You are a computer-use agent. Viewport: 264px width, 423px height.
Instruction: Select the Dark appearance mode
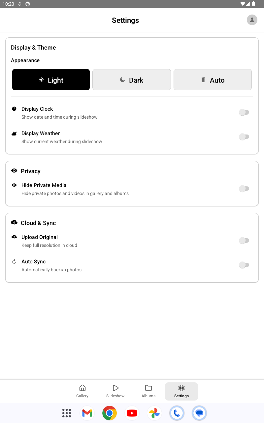131,80
